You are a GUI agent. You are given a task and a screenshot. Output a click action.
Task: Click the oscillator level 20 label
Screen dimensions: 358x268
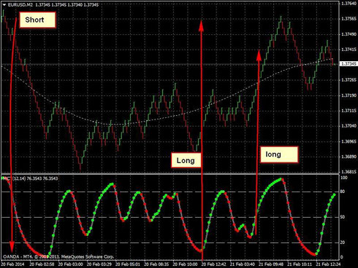(x=343, y=243)
